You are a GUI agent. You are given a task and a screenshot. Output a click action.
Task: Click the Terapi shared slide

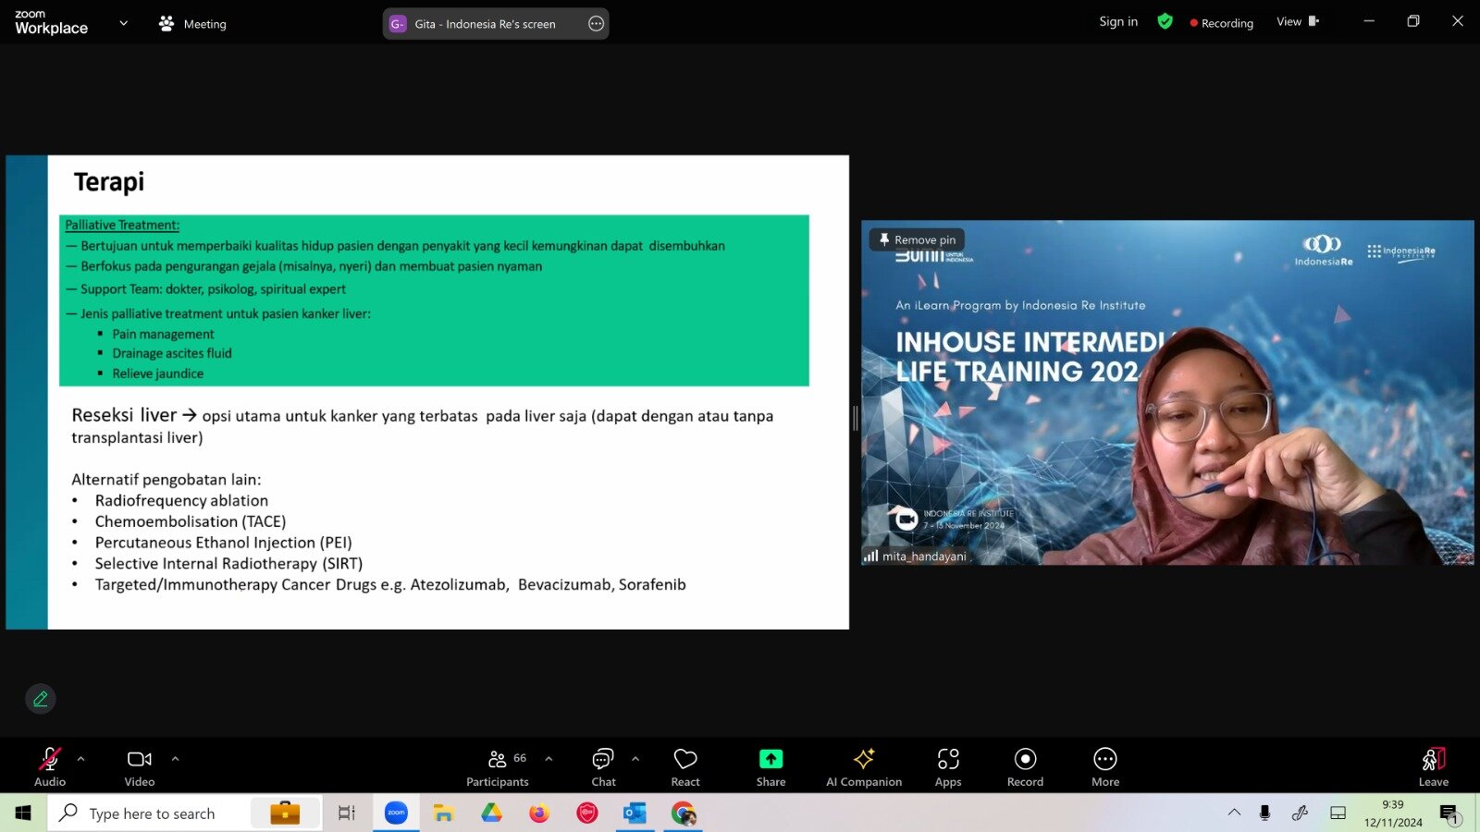click(427, 392)
